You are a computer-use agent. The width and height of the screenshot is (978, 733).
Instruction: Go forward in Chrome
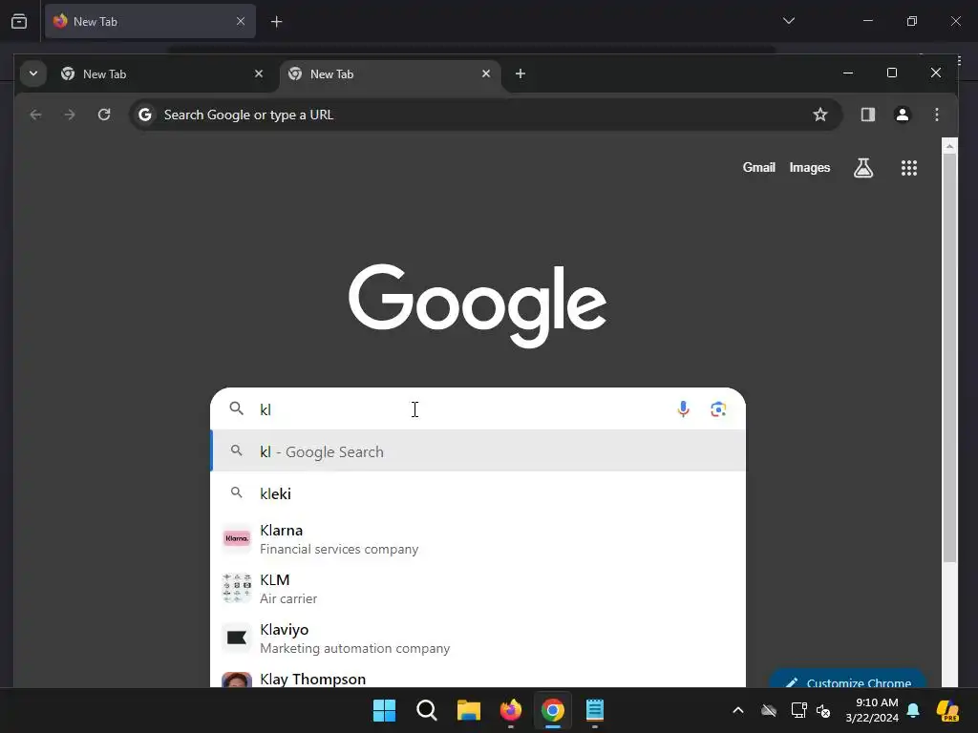[70, 115]
